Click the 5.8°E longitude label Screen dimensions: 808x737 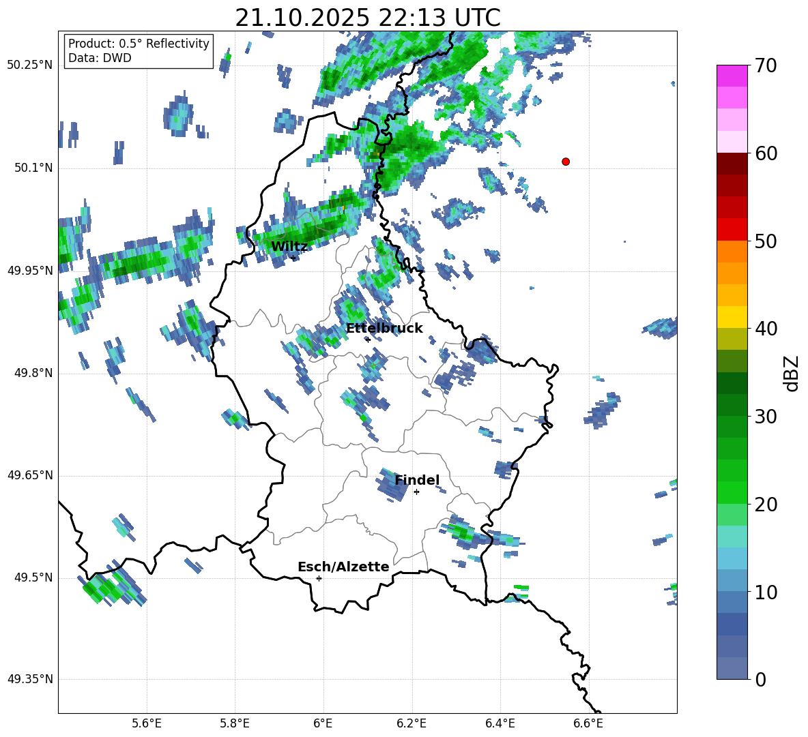[235, 723]
